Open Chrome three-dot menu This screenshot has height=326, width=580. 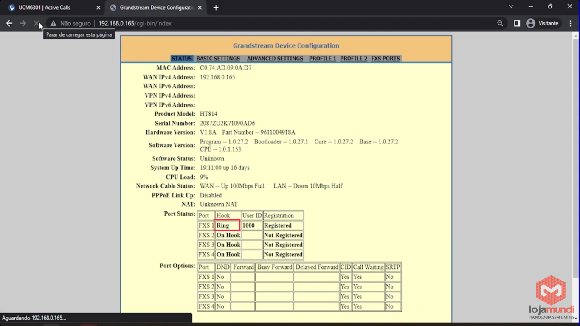[570, 23]
